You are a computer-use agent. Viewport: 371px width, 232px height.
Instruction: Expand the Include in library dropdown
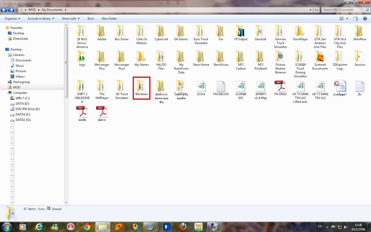point(41,19)
